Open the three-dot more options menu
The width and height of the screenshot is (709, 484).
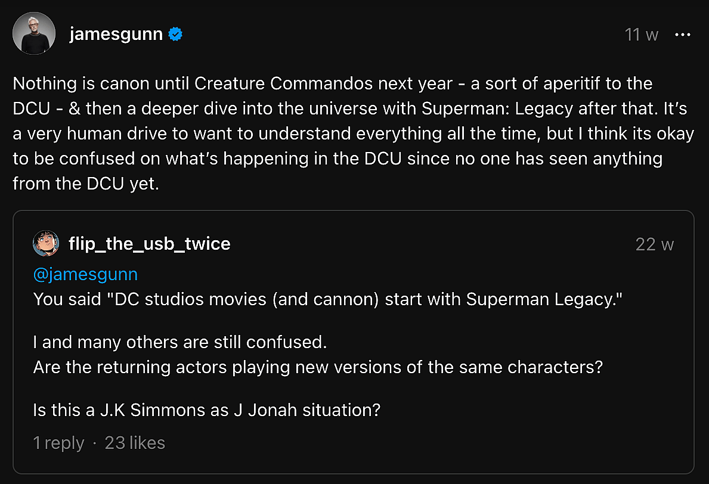click(x=682, y=35)
